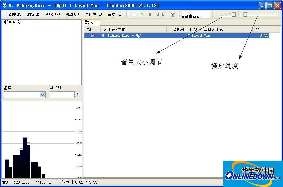Skip to next track button
Viewport: 283px width, 187px height.
(x=164, y=14)
